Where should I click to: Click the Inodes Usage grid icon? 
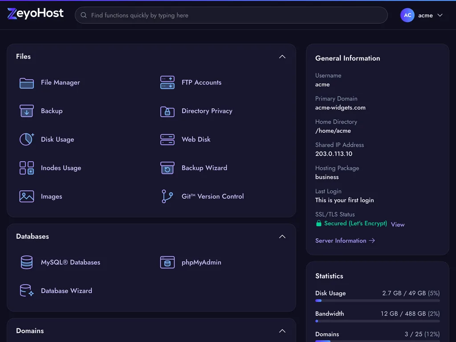point(26,168)
